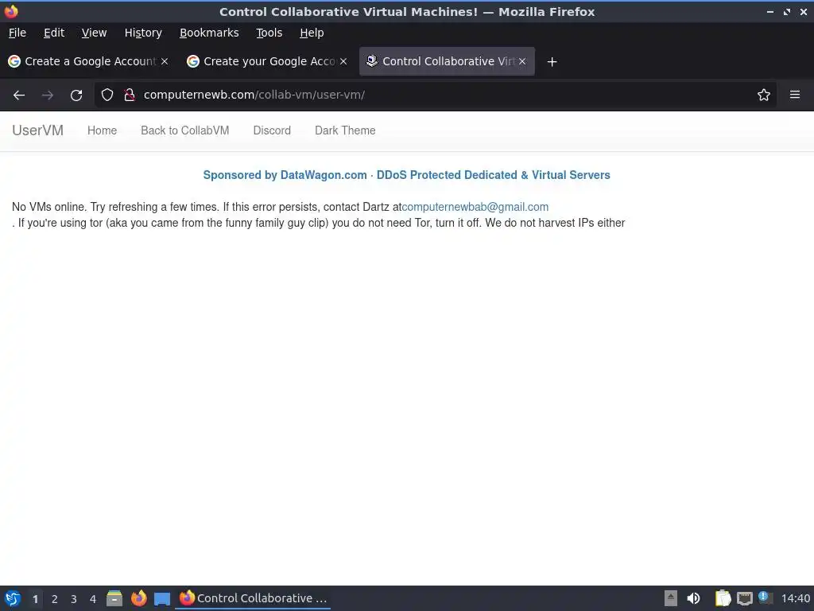The height and width of the screenshot is (611, 814).
Task: Launch Firefox from the taskbar launcher
Action: click(138, 598)
